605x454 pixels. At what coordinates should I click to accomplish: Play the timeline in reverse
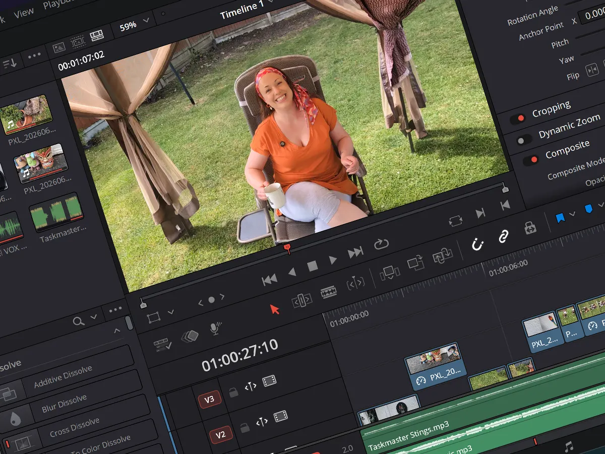click(292, 272)
